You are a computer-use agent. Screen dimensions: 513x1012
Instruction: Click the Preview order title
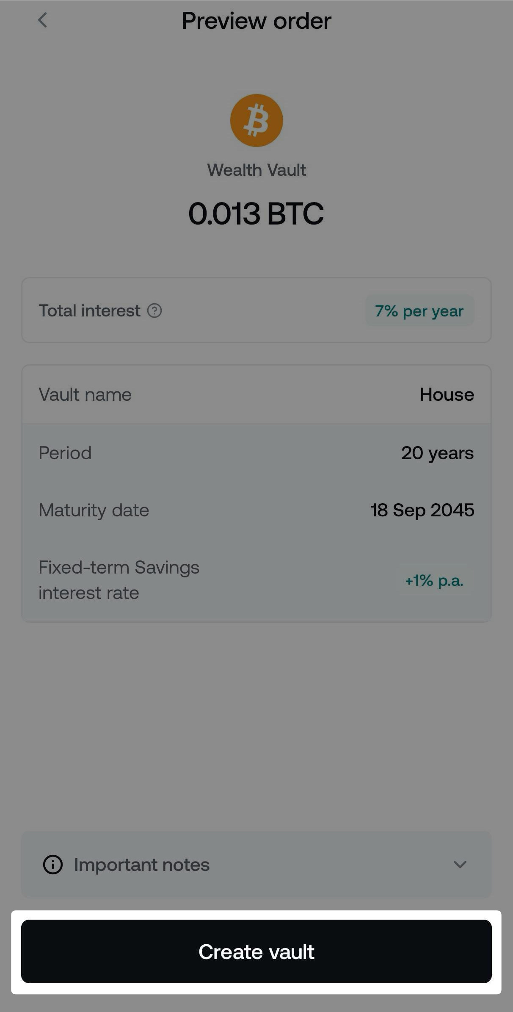[256, 21]
